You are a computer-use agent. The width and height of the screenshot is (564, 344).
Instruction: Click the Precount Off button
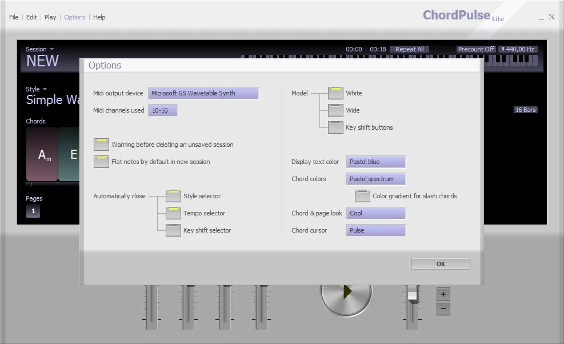tap(476, 49)
